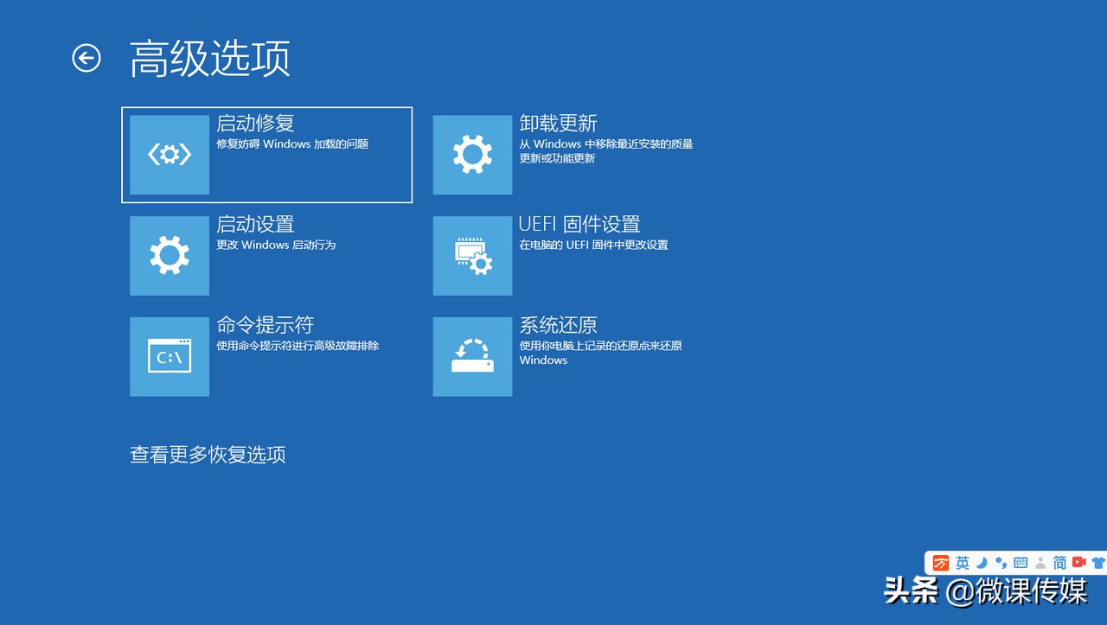Open the shirt-shaped skin settings icon
Image resolution: width=1107 pixels, height=625 pixels.
click(1098, 562)
